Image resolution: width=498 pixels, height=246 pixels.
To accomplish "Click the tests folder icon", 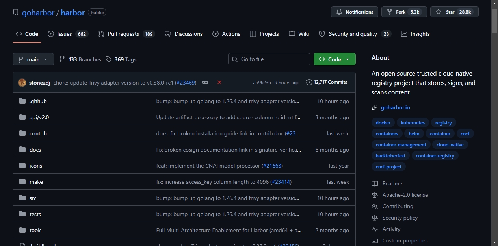I will 22,214.
